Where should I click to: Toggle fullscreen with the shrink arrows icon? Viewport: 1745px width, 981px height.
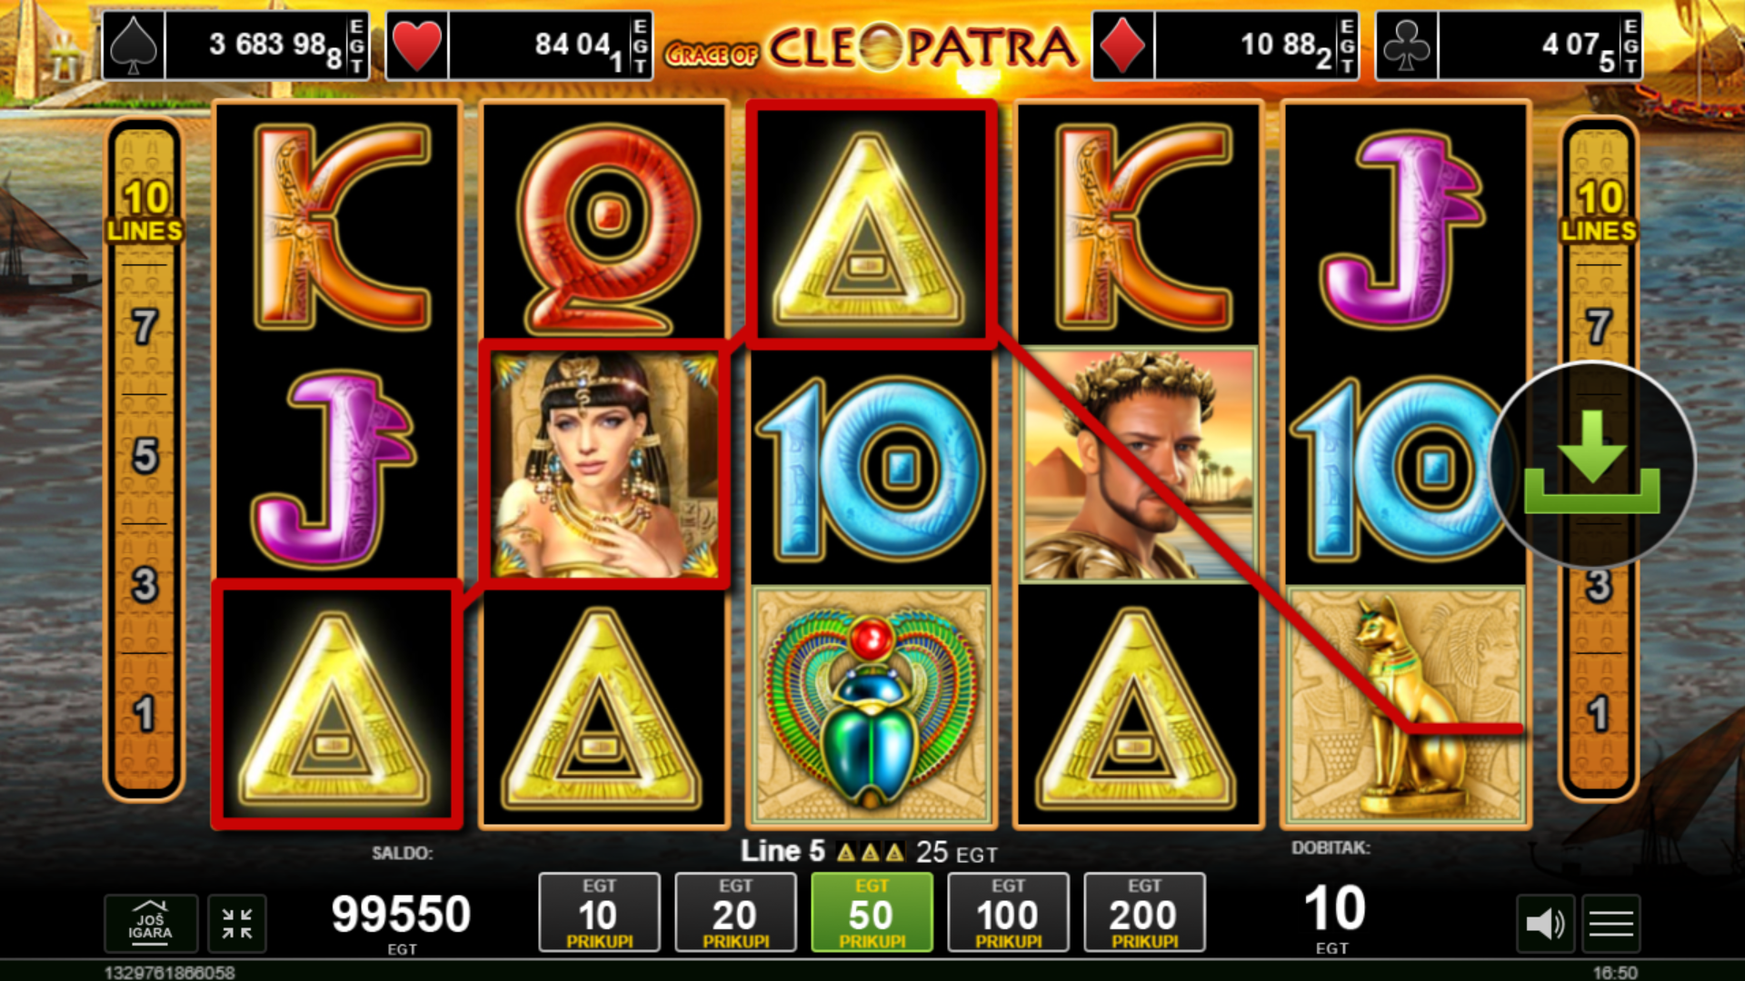tap(237, 924)
